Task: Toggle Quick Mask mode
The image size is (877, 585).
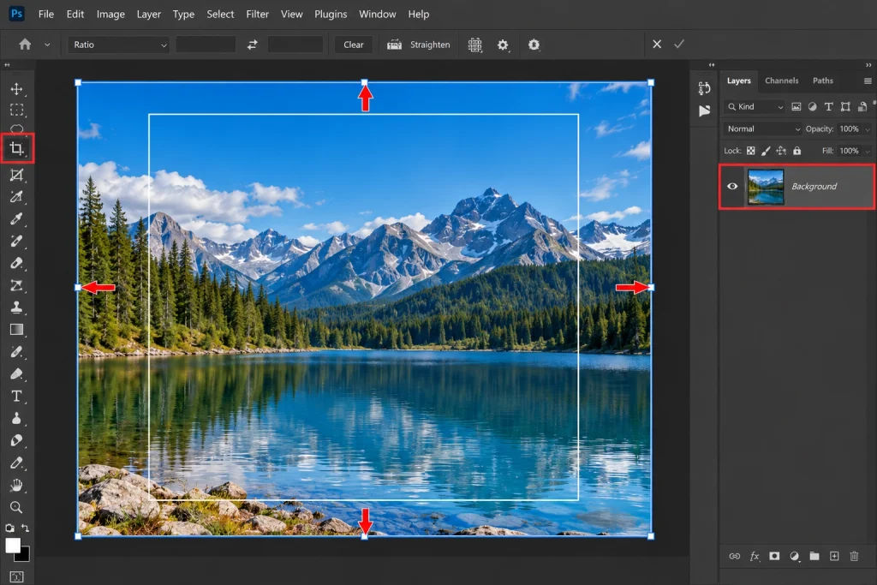Action: tap(17, 576)
